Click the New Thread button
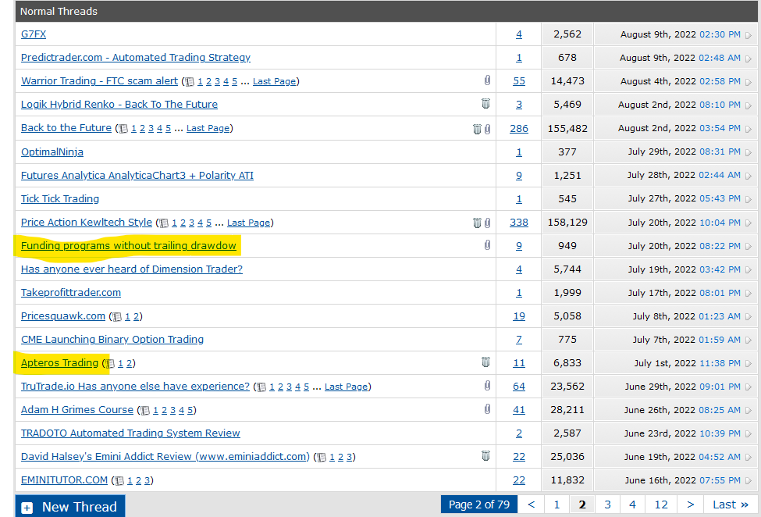Image resolution: width=761 pixels, height=517 pixels. click(x=70, y=506)
